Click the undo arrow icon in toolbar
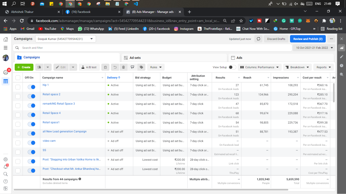This screenshot has height=194, width=346. click(115, 67)
